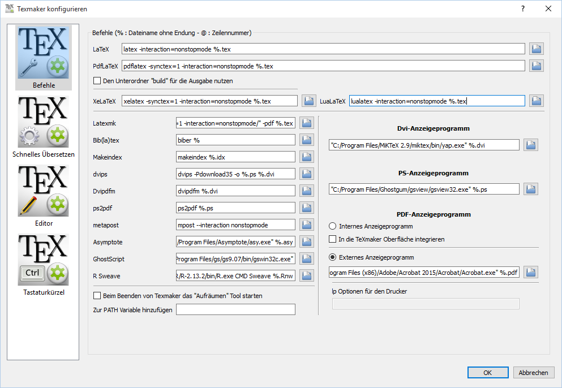The image size is (562, 388).
Task: Focus the dvips command field
Action: point(235,174)
